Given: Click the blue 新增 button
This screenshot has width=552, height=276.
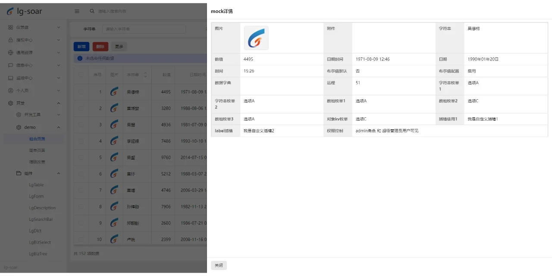Looking at the screenshot, I should click(x=82, y=47).
